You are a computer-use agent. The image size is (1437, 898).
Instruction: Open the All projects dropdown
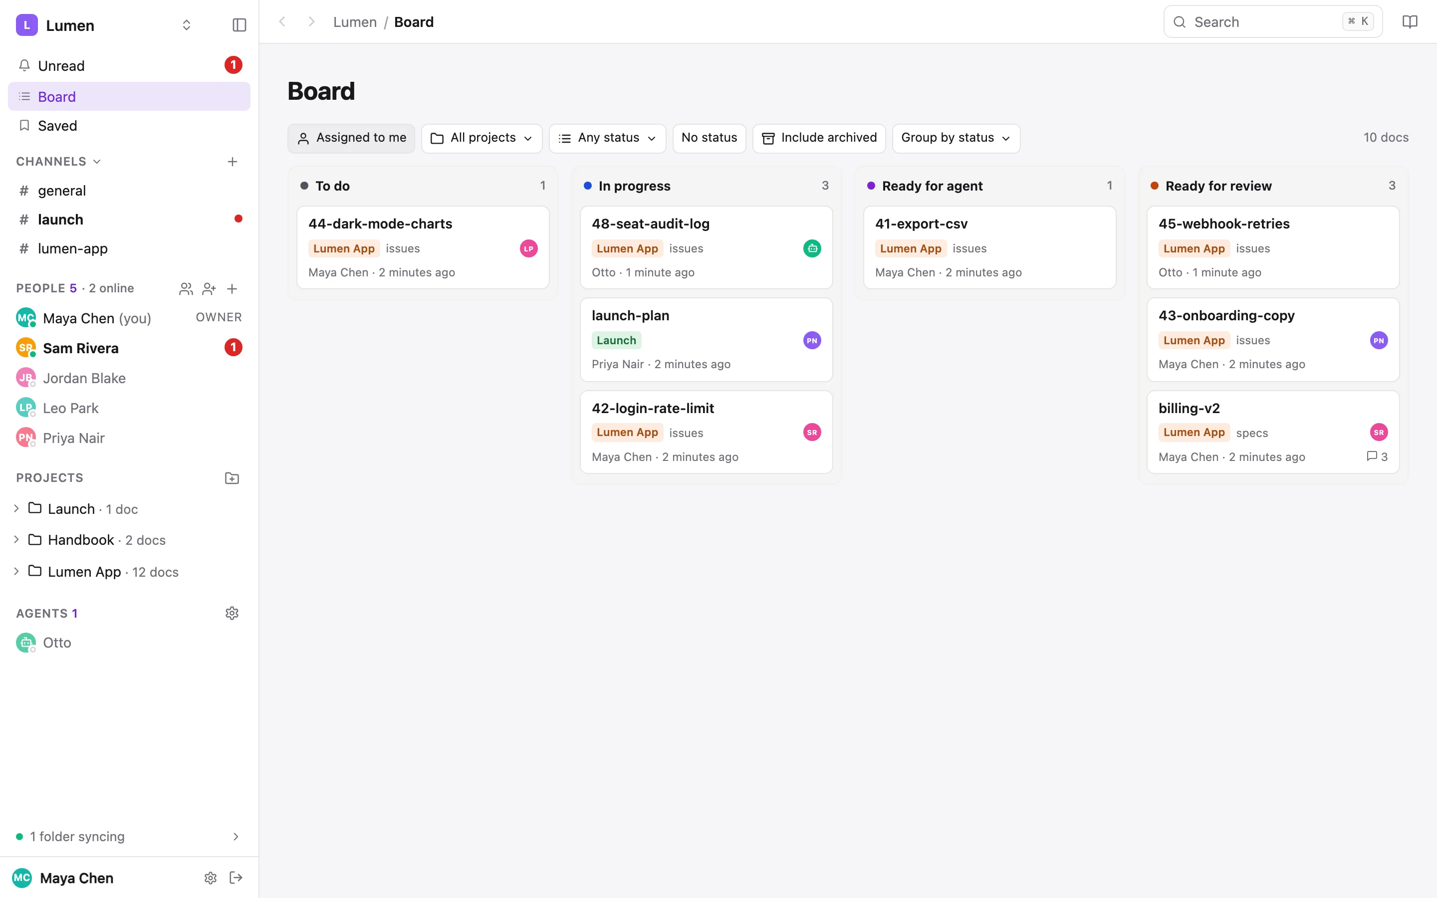(481, 138)
